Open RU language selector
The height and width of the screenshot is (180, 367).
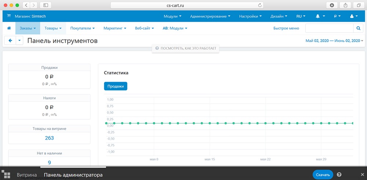point(301,16)
